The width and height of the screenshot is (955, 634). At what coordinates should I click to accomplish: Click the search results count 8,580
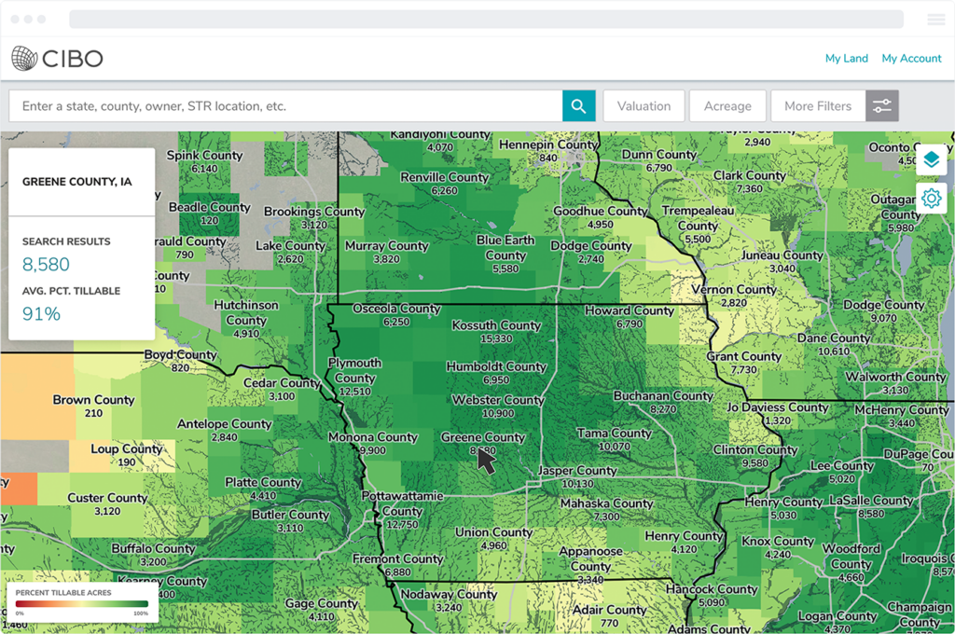tap(46, 264)
